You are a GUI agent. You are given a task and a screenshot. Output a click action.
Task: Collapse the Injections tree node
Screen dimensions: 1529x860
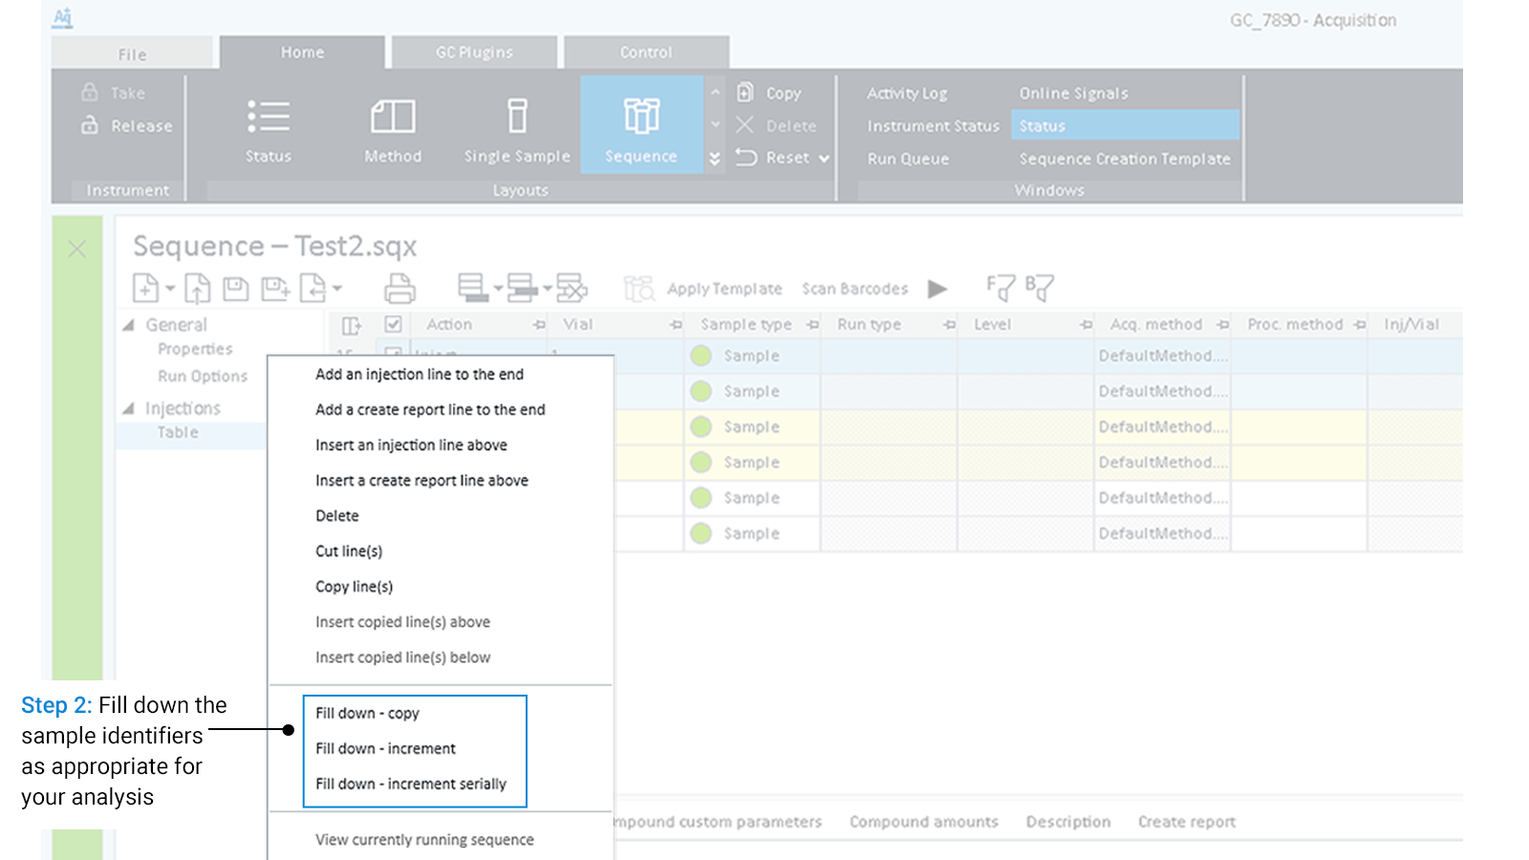tap(129, 408)
